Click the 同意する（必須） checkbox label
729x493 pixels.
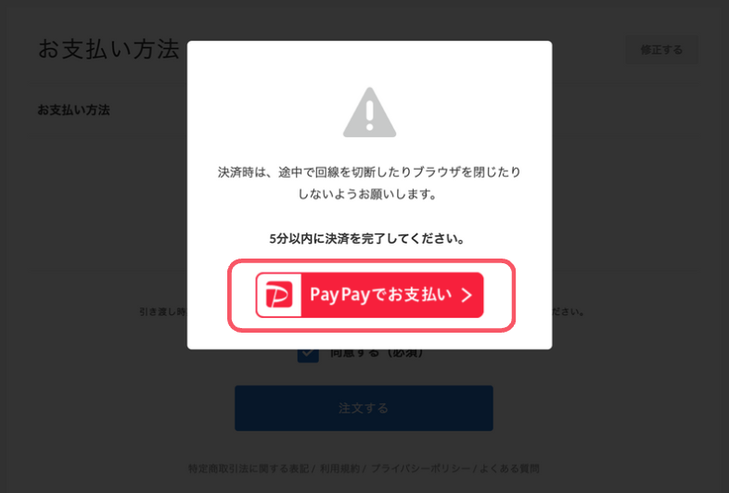coord(377,354)
